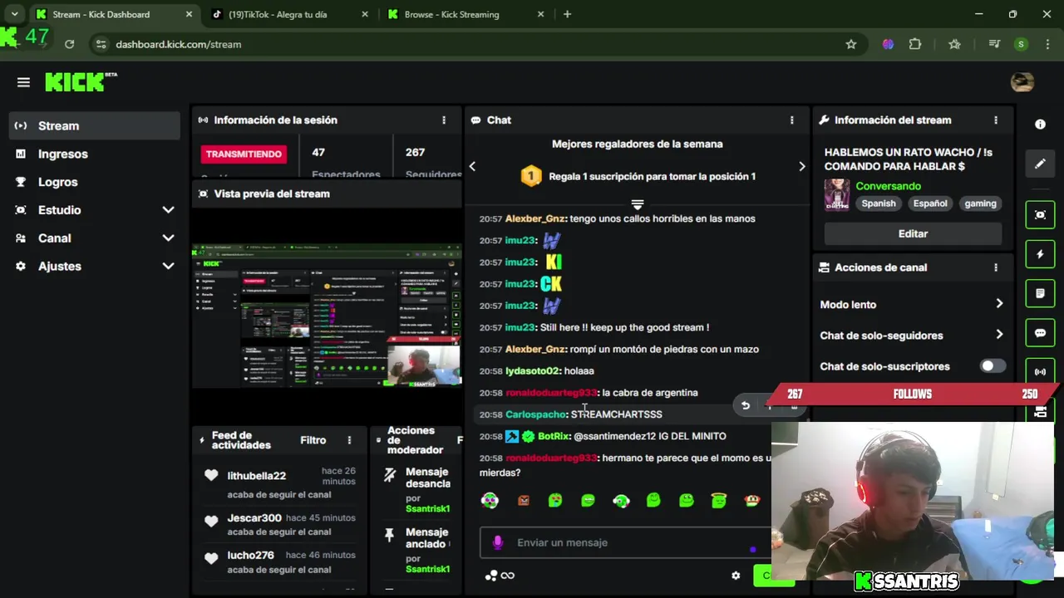This screenshot has height=598, width=1064.
Task: Click imu23's "Still here" chat message
Action: pyautogui.click(x=624, y=327)
